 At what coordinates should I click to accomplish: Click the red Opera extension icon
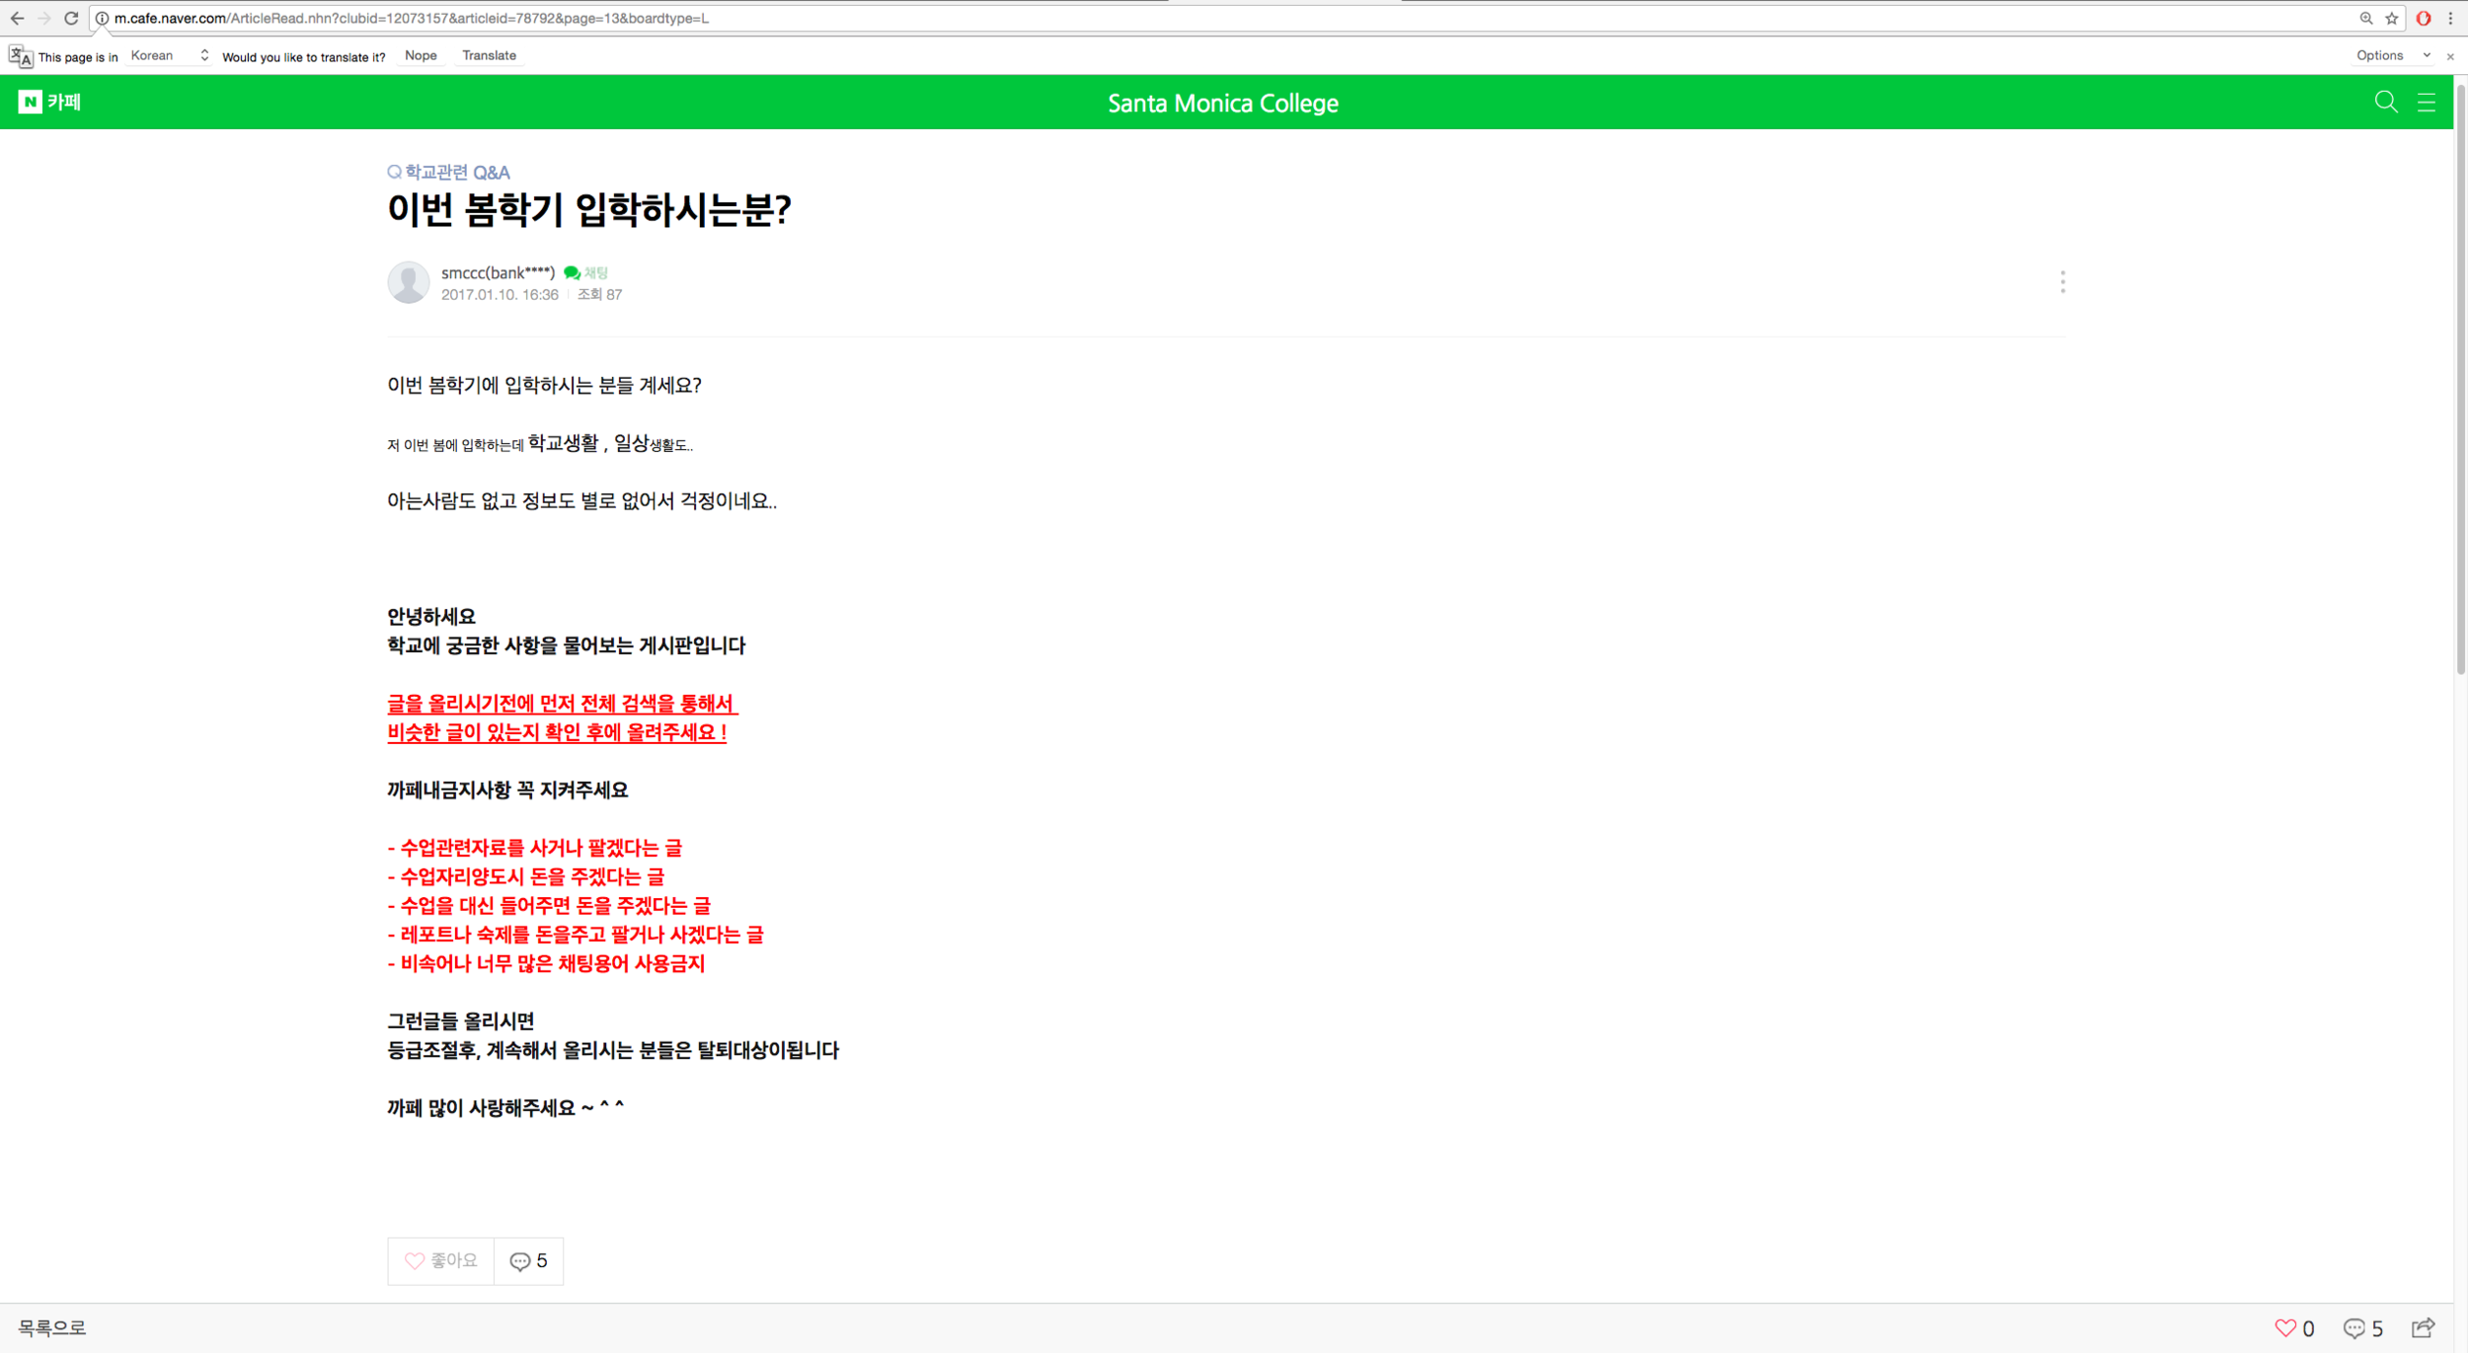coord(2423,19)
